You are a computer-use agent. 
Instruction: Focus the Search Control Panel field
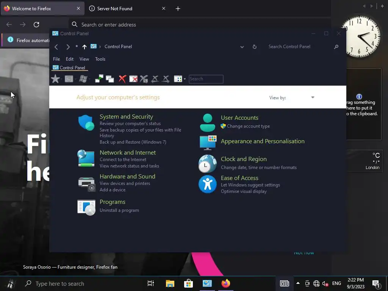(299, 47)
